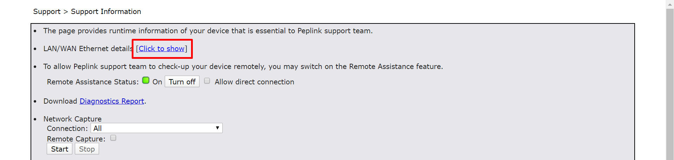Click the Stop capture button
Screen dimensions: 674x160
(87, 149)
